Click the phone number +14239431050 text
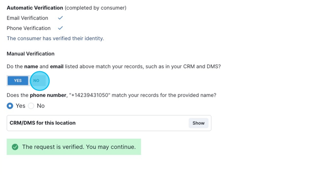This screenshot has width=314, height=175. 90,95
